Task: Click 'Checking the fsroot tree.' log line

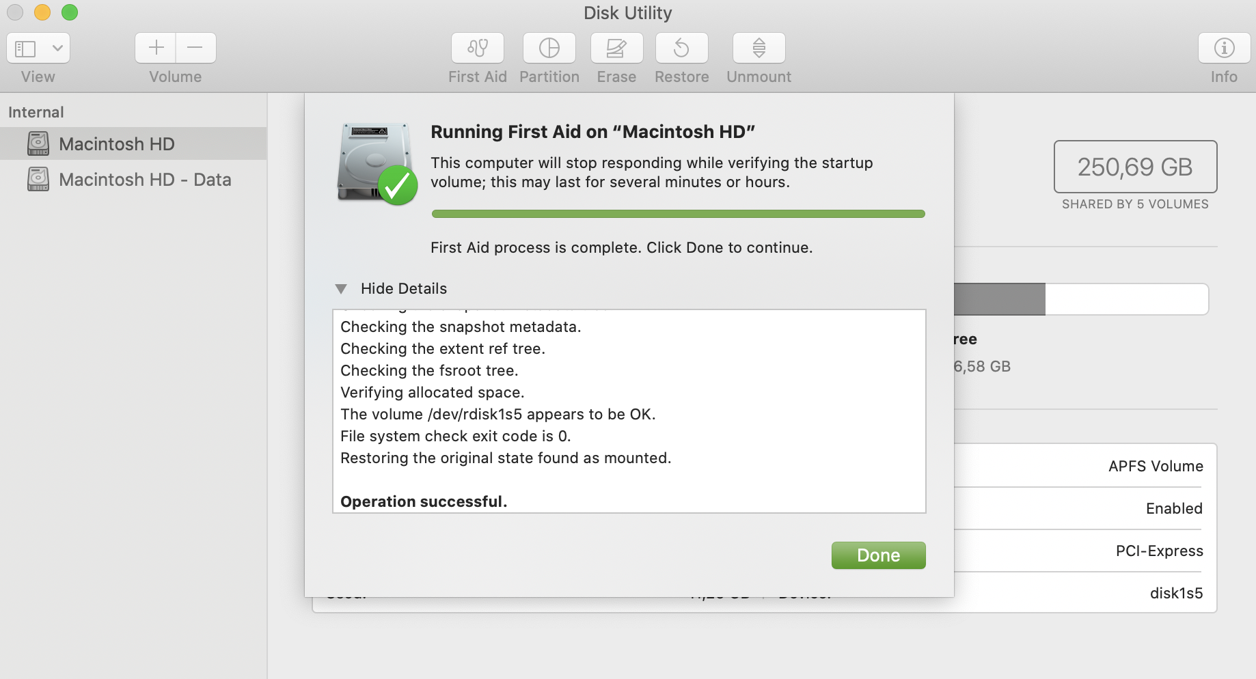Action: (x=429, y=370)
